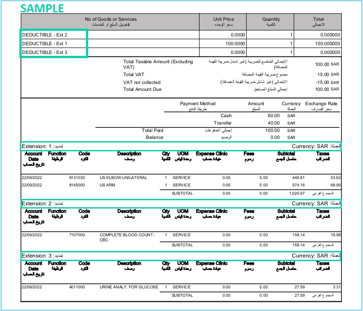Screen dimensions: 363x311
Task: Select the DEDUCTIBLE - Ext 3 row
Action: coord(181,52)
